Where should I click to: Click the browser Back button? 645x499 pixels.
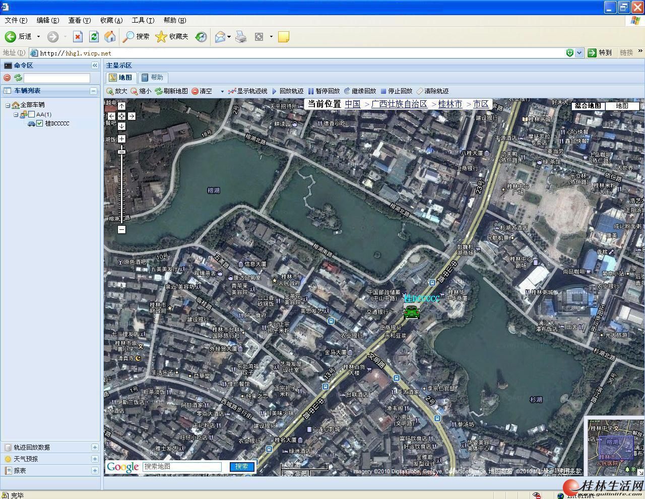18,36
